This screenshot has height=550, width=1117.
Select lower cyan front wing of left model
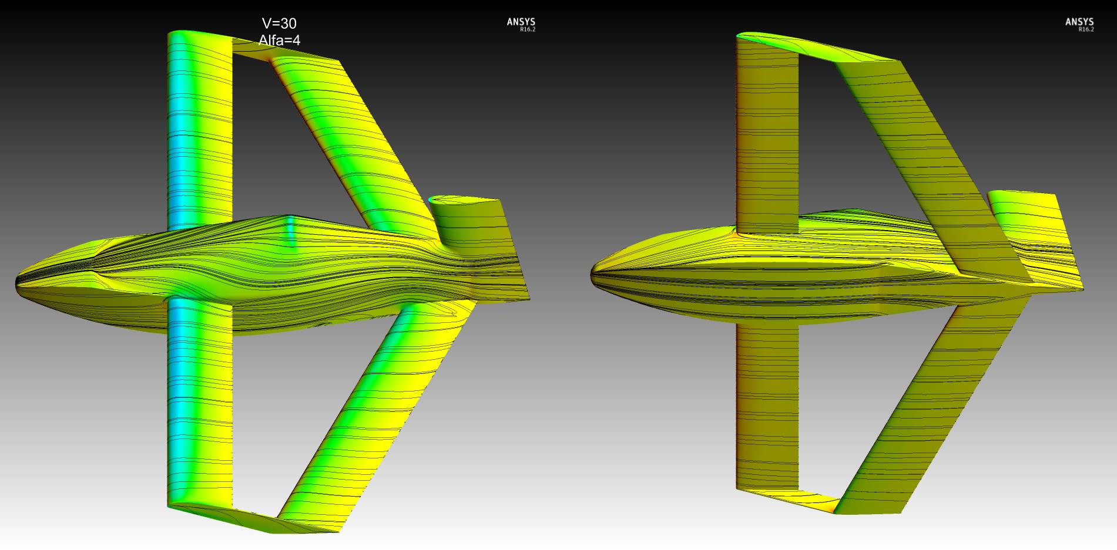tap(199, 399)
